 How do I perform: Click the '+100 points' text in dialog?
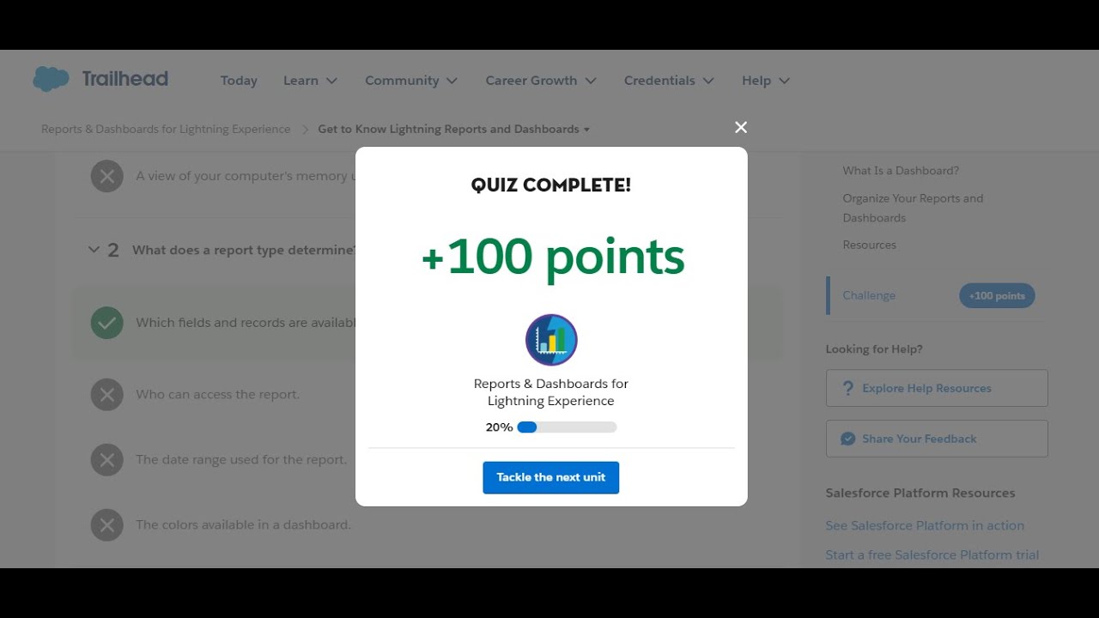coord(553,257)
